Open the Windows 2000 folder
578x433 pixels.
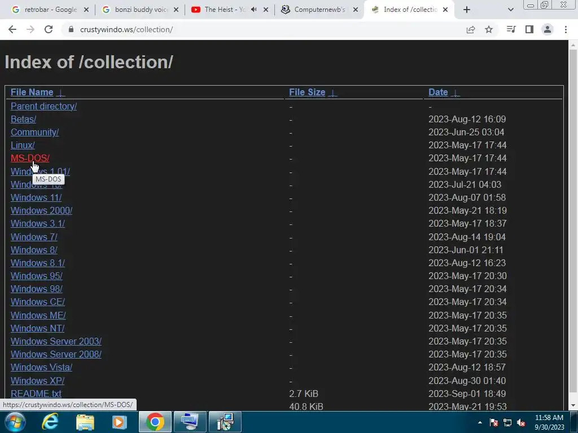pos(41,210)
